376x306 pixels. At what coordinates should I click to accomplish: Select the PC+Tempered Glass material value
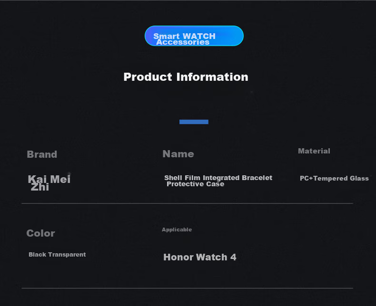coord(334,178)
